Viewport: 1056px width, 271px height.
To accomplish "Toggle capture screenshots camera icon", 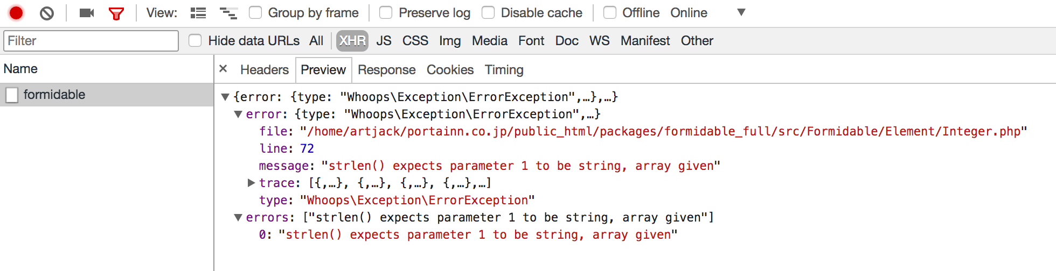I will pyautogui.click(x=87, y=13).
